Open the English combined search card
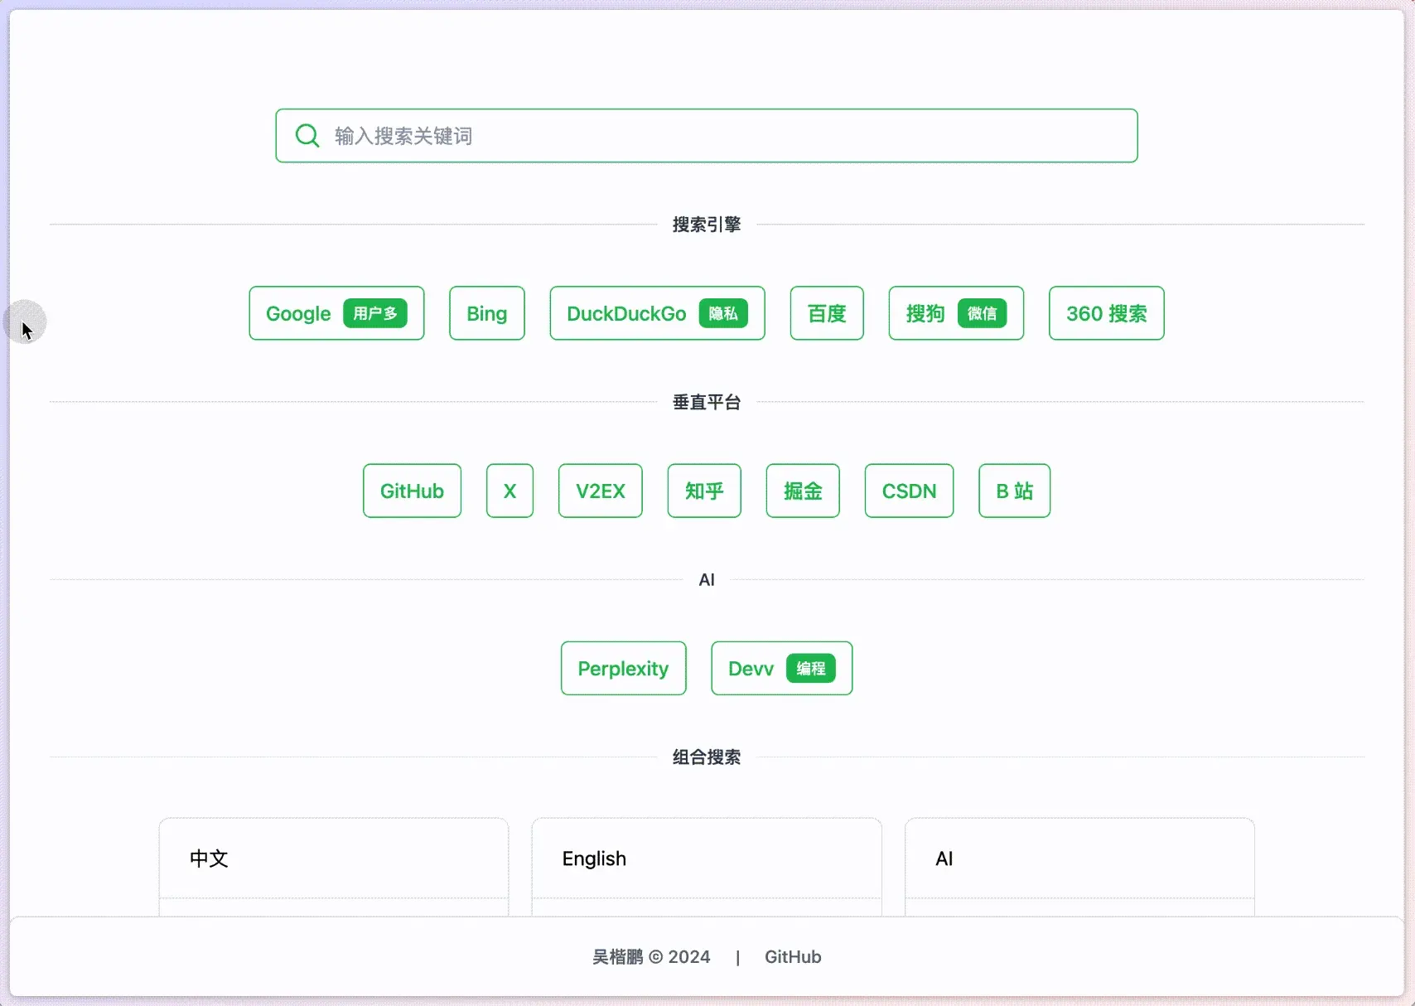 click(707, 867)
